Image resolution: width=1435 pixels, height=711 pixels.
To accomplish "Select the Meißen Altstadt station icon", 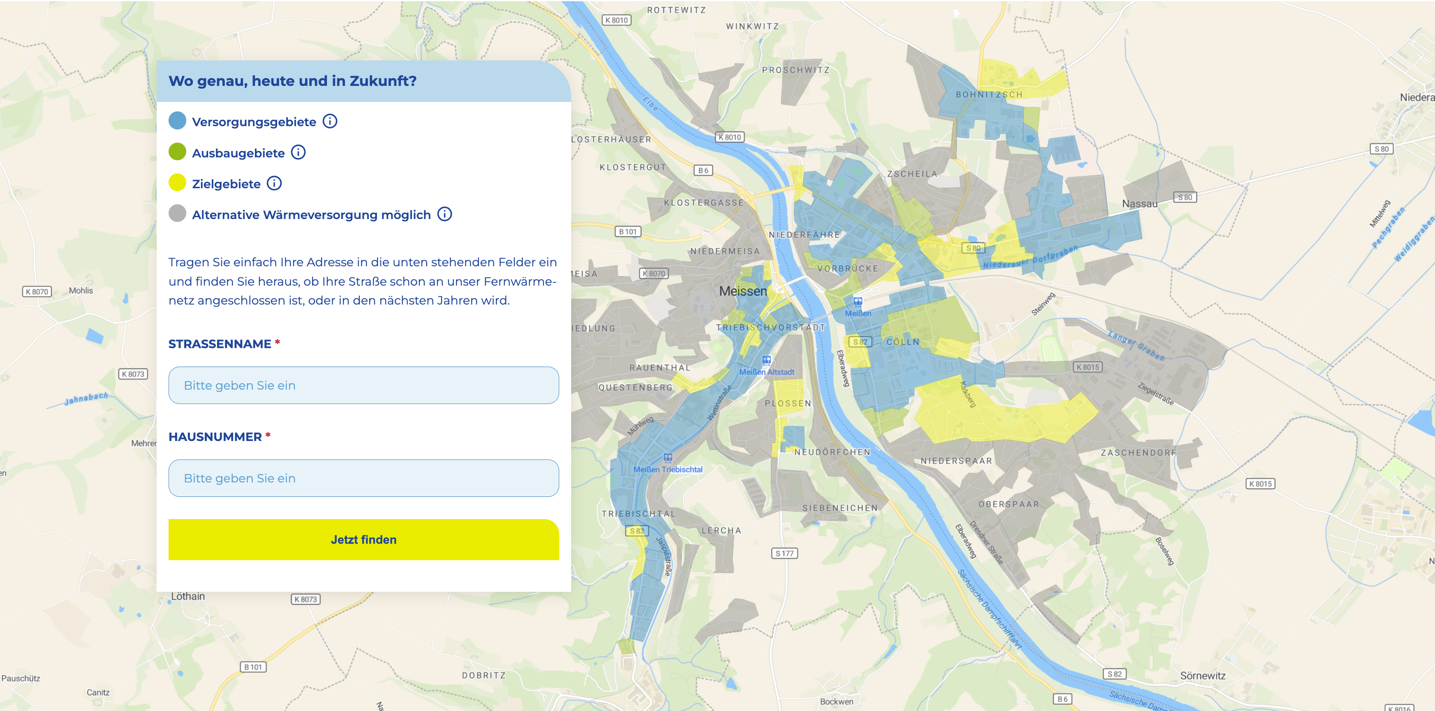I will tap(766, 360).
